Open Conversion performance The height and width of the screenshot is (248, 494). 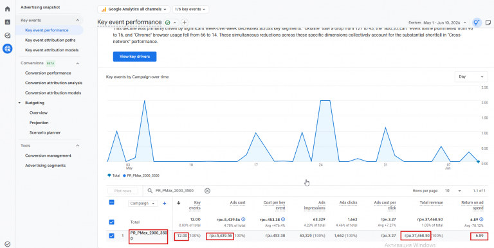48,73
